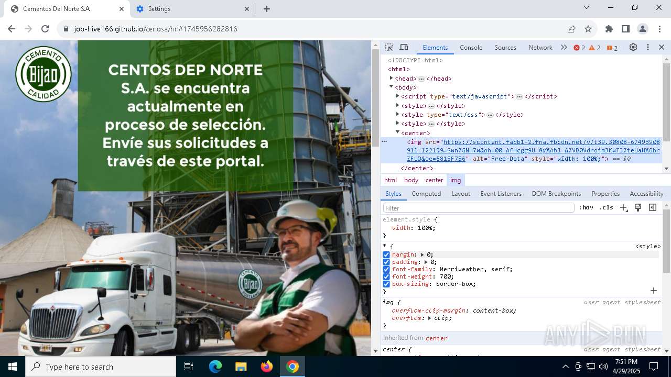Launch Firefox from the taskbar
The height and width of the screenshot is (377, 671).
pos(266,367)
